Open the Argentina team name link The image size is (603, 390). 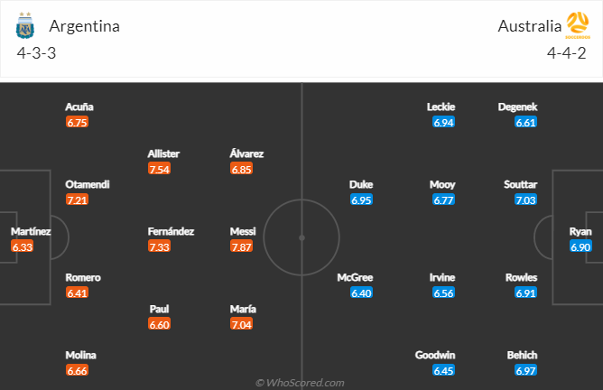pos(85,26)
